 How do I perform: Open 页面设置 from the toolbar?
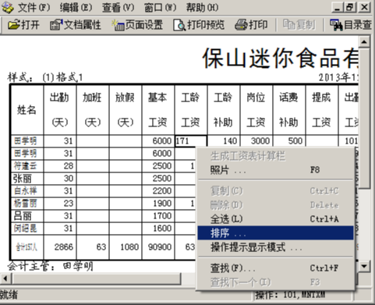(137, 25)
